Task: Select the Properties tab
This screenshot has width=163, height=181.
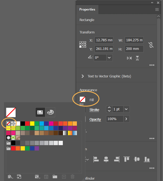Action: coord(87,9)
